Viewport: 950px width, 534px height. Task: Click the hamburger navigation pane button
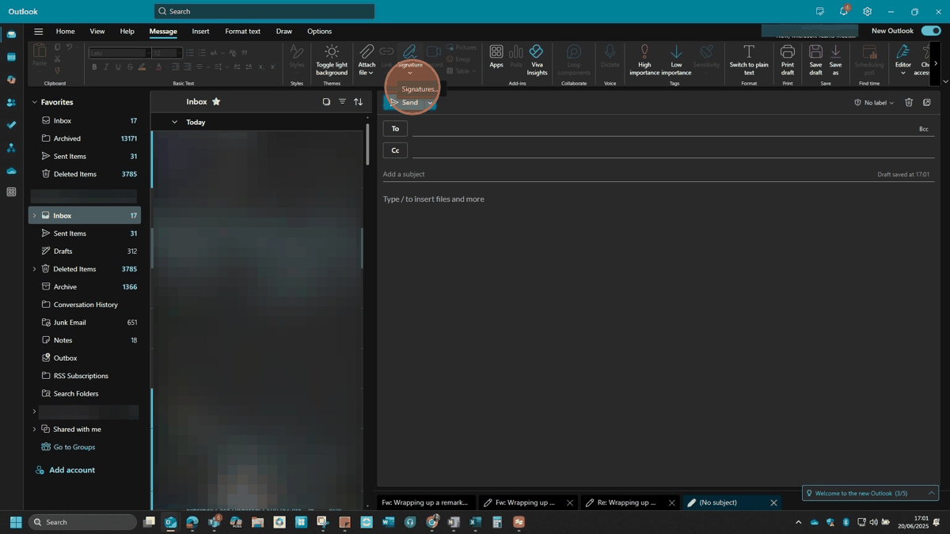coord(38,32)
